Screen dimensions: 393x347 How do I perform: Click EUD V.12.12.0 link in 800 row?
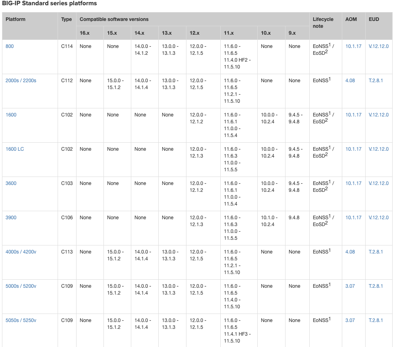(379, 46)
